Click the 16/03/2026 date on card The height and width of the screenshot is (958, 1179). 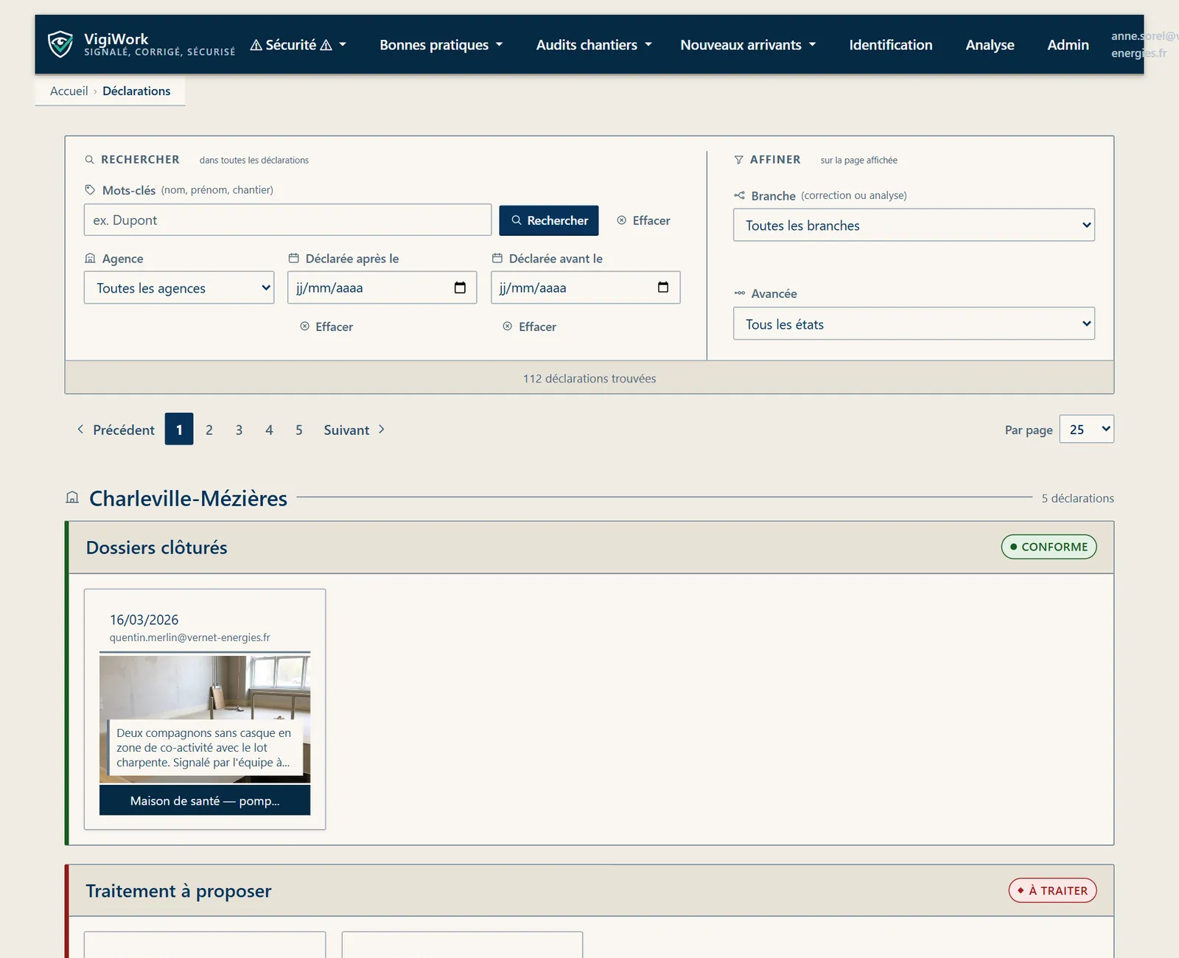tap(144, 620)
